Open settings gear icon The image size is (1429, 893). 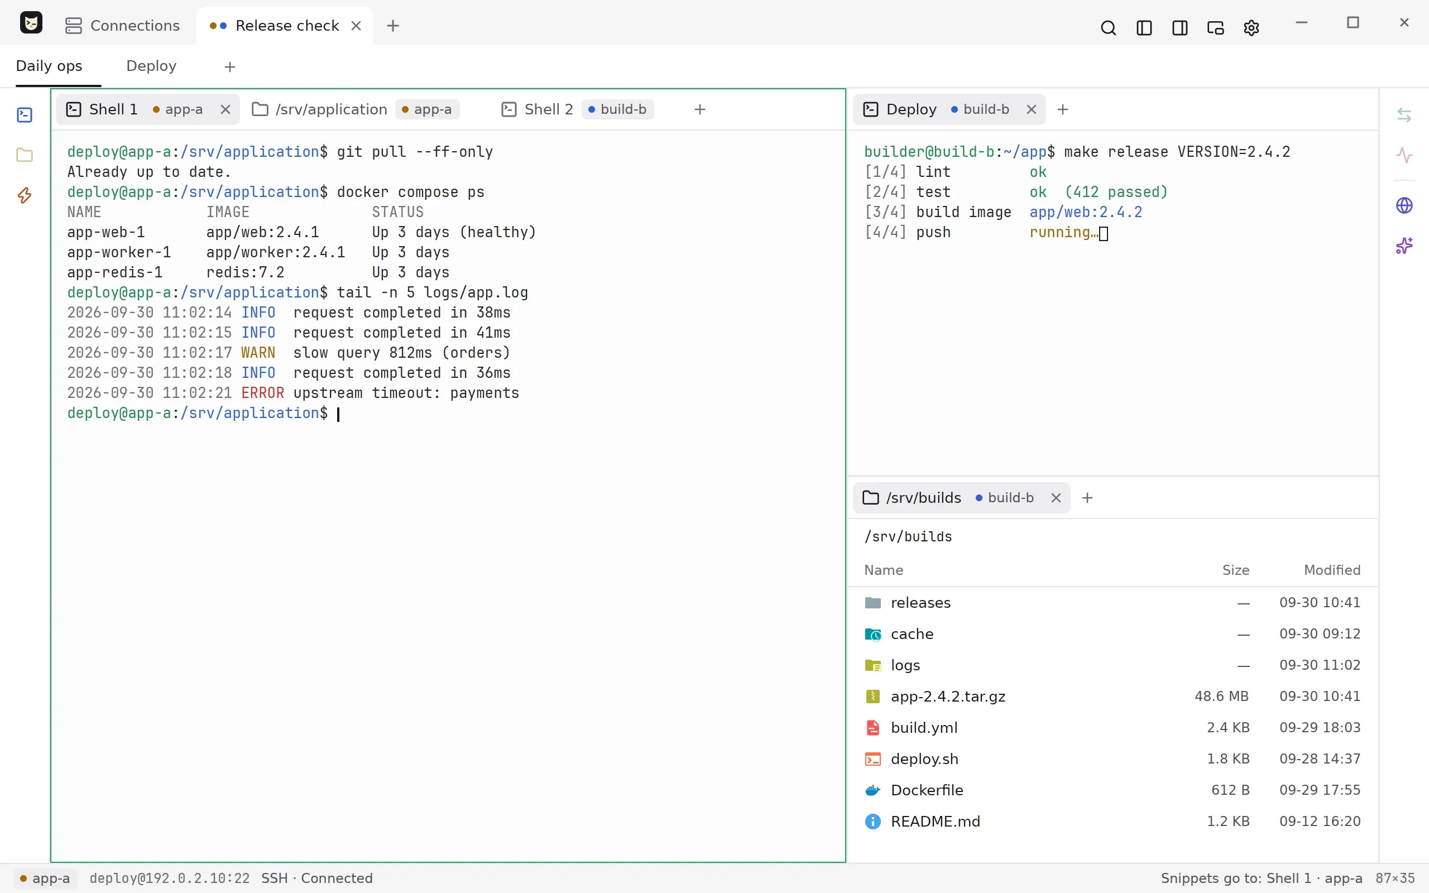[x=1251, y=28]
